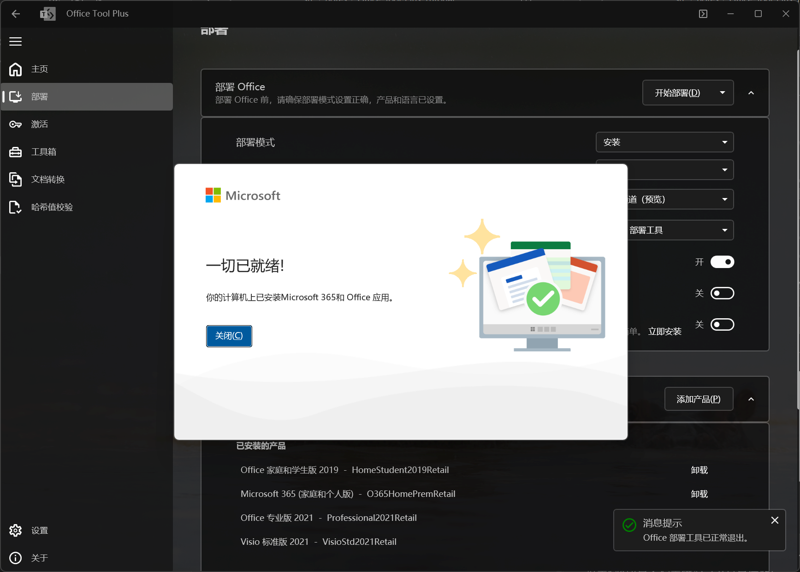Open 设置 gear icon in sidebar
The width and height of the screenshot is (800, 572).
point(16,531)
